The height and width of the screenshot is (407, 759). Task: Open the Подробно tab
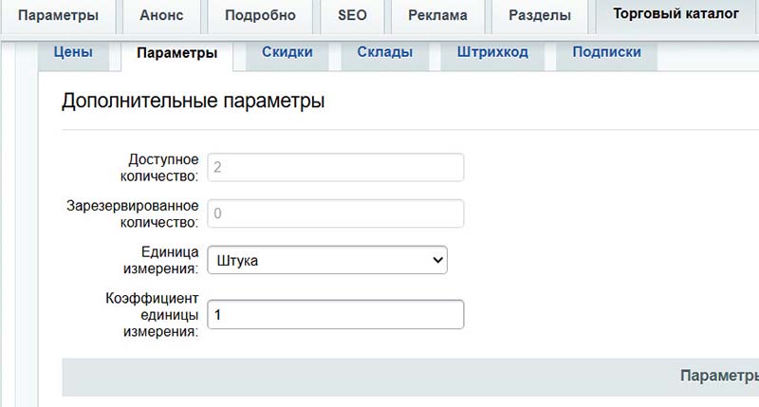[260, 15]
